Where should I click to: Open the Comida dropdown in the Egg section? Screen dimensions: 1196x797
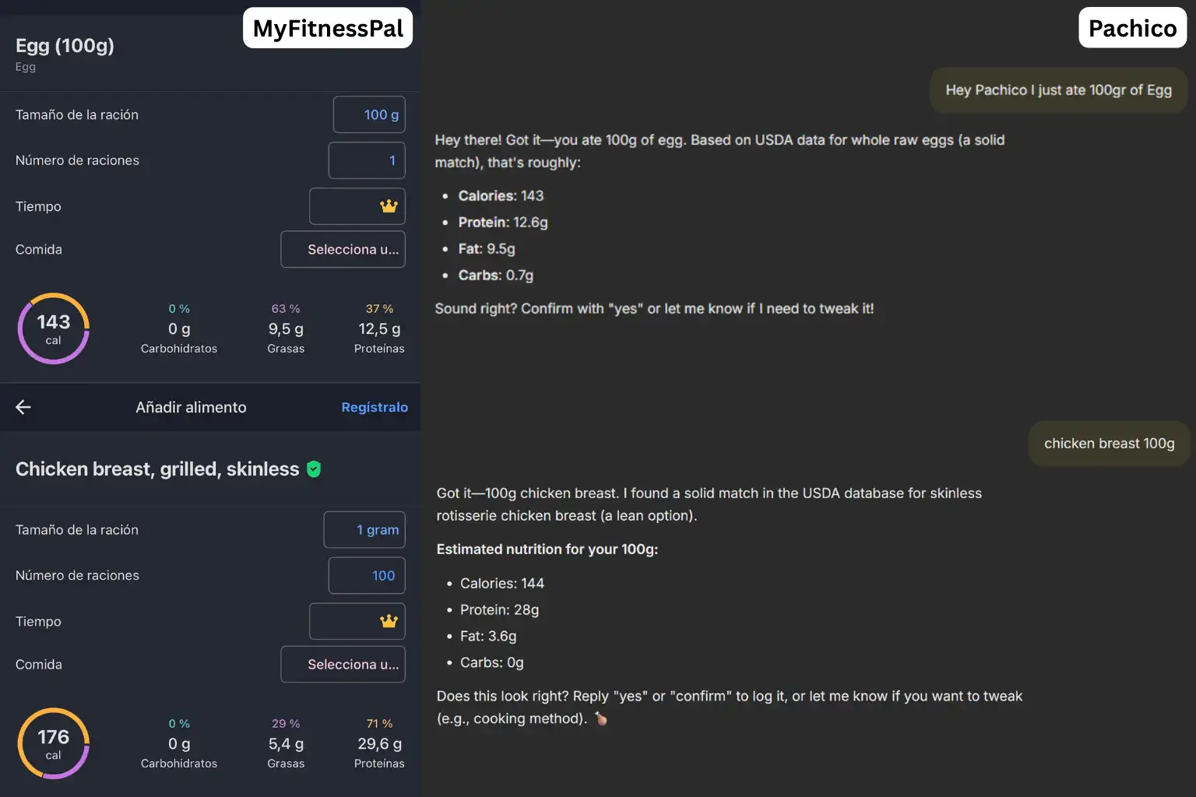point(343,249)
